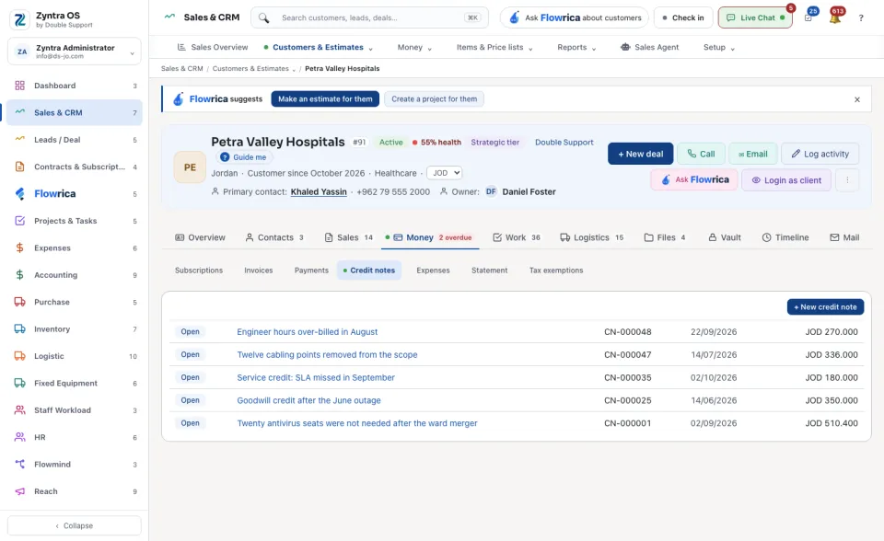884x541 pixels.
Task: Switch to the Timeline tab
Action: coord(785,237)
